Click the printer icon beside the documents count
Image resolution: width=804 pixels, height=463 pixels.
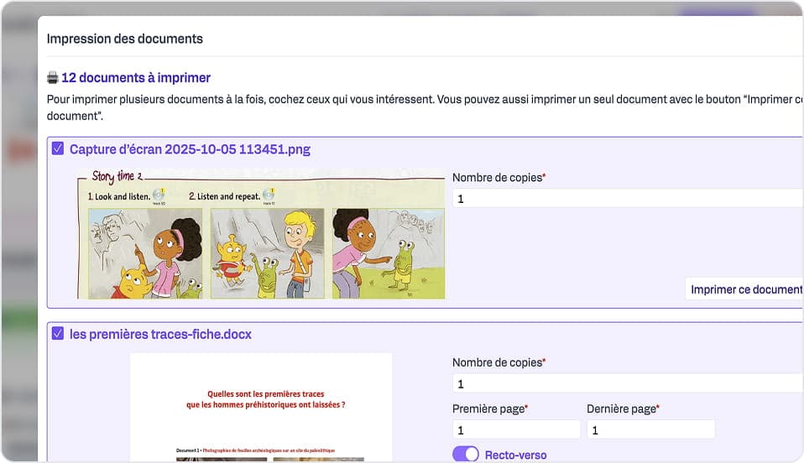click(x=53, y=78)
